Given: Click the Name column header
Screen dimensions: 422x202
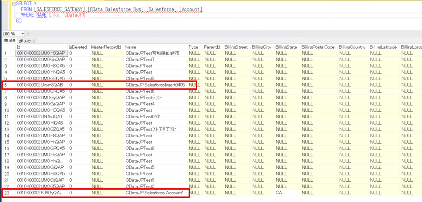Looking at the screenshot, I should (155, 47).
